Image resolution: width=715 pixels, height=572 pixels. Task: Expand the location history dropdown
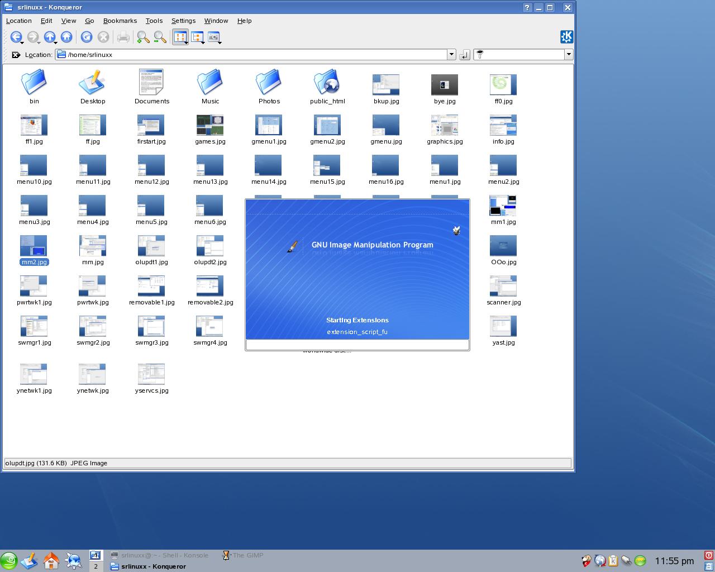(451, 55)
